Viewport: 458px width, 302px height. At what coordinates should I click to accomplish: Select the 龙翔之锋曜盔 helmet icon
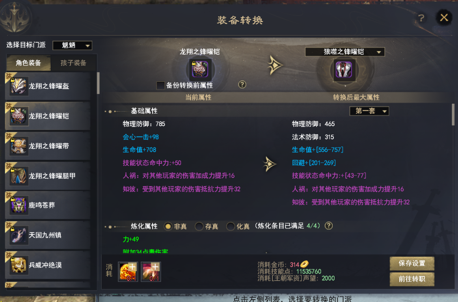pyautogui.click(x=19, y=86)
